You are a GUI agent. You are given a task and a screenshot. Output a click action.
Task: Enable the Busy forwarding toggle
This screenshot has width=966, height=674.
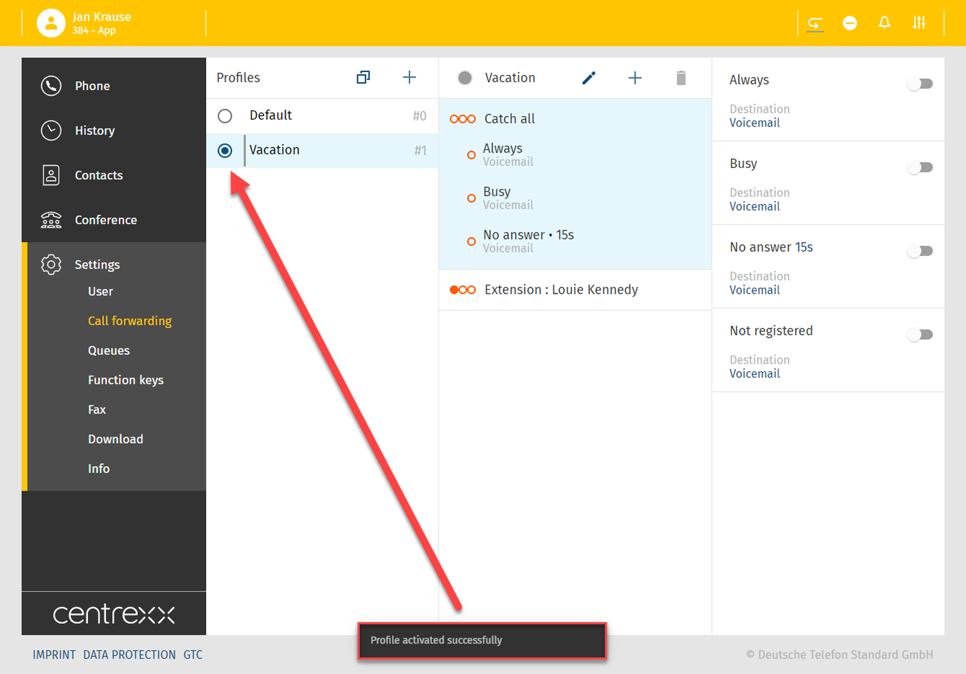pyautogui.click(x=920, y=168)
